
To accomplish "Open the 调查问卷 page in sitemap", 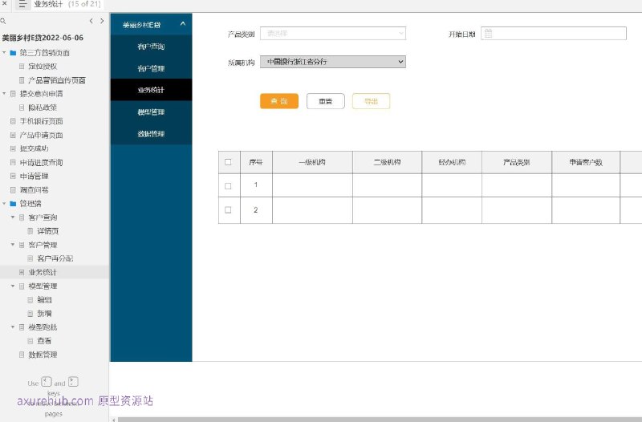I will 34,189.
